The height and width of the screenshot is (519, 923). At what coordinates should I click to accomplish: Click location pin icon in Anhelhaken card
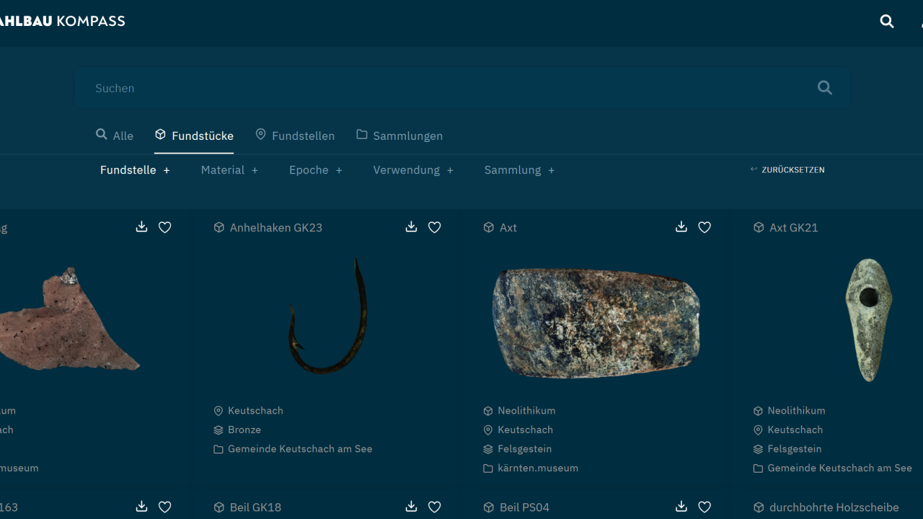coord(218,411)
